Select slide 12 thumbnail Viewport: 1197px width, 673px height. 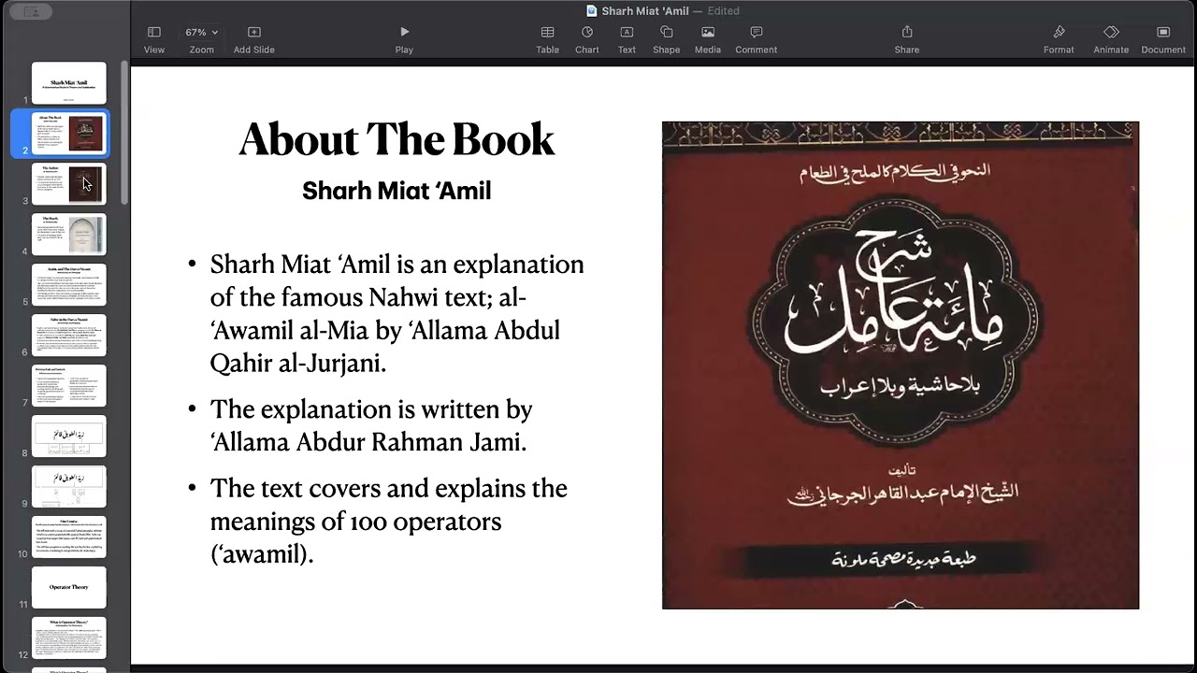click(x=69, y=637)
